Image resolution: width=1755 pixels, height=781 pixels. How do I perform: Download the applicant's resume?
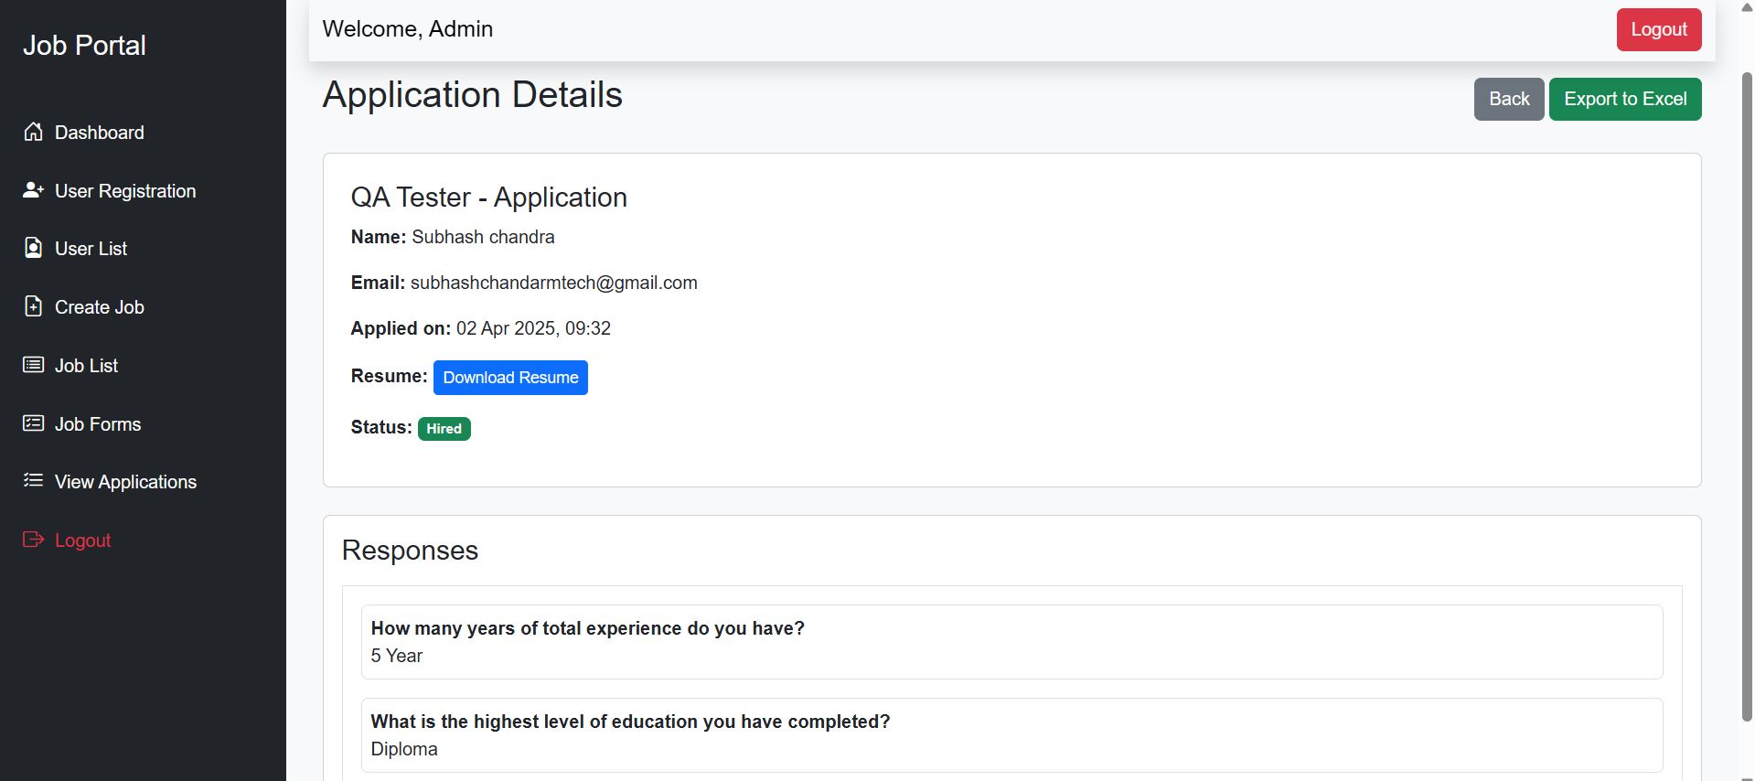(510, 378)
